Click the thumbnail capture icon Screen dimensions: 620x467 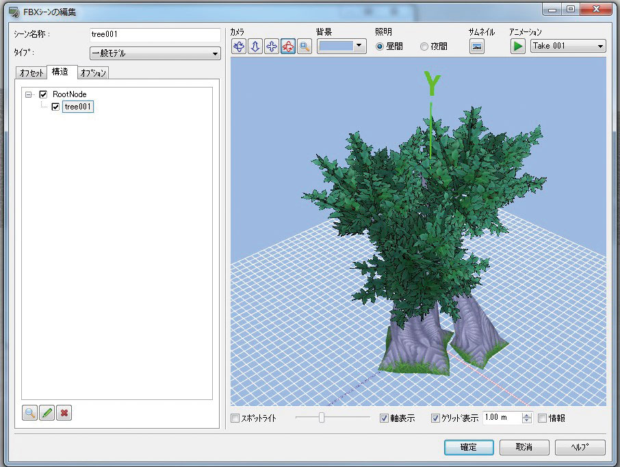point(477,46)
